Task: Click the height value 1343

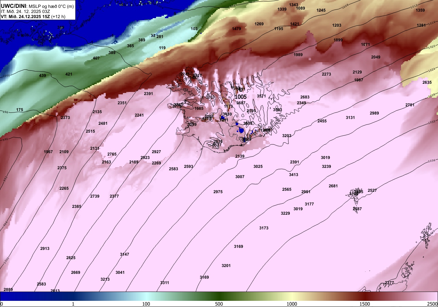Action: (x=294, y=5)
